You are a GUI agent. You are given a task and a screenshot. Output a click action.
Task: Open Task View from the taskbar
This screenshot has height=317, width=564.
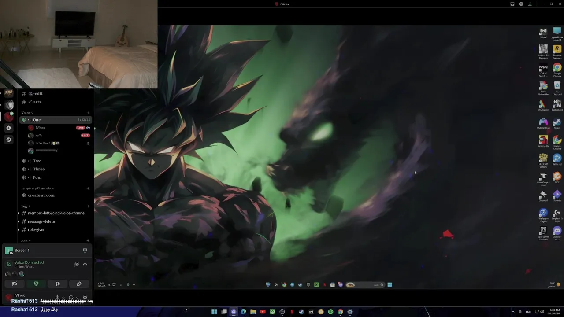(x=224, y=312)
